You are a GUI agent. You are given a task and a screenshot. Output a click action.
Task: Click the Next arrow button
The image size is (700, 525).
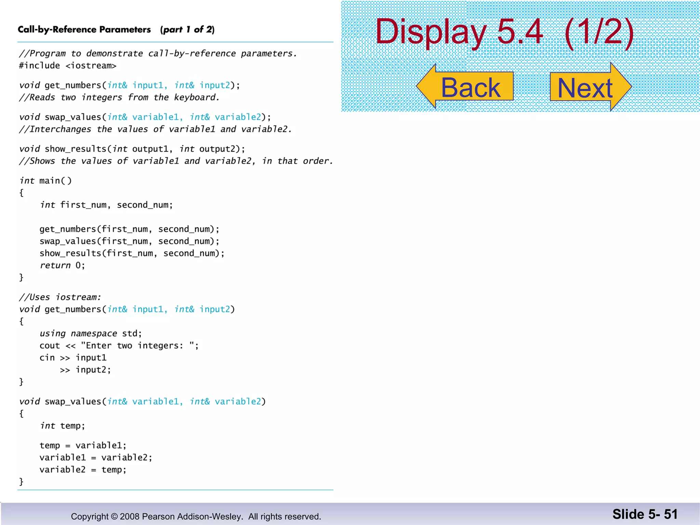pyautogui.click(x=591, y=87)
